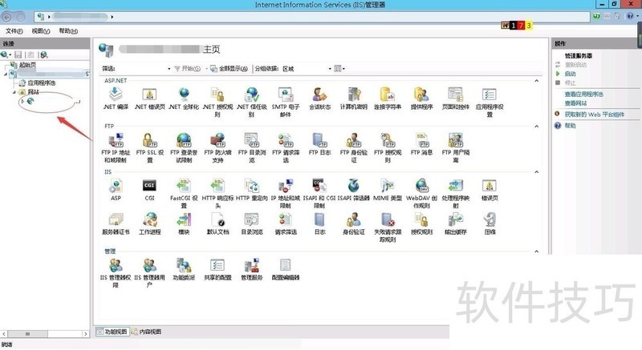Switch to the 内容视图 tab
Viewport: 642px width, 350px height.
[146, 332]
